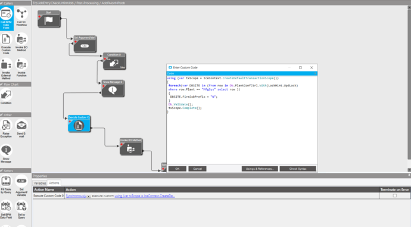Screen dimensions: 411x227
Task: Collapse the Setters palette section
Action: (2, 170)
